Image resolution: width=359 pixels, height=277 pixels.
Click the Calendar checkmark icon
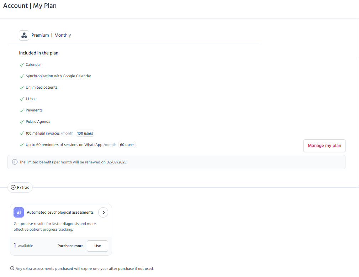pyautogui.click(x=22, y=65)
